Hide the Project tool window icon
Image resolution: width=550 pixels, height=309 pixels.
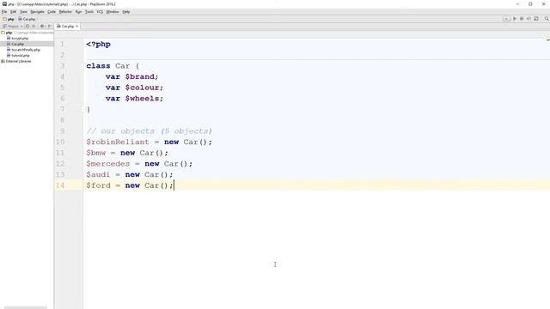pos(50,27)
